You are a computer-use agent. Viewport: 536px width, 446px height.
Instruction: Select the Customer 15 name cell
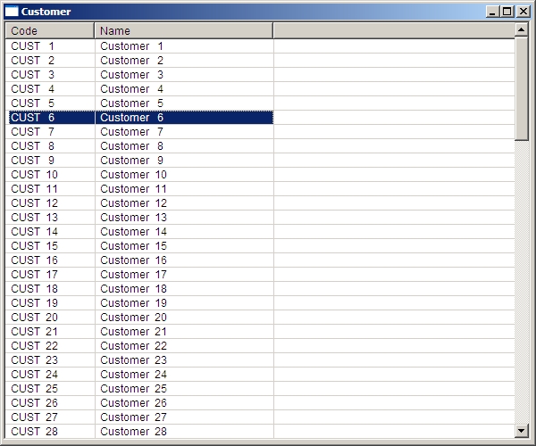(x=184, y=245)
